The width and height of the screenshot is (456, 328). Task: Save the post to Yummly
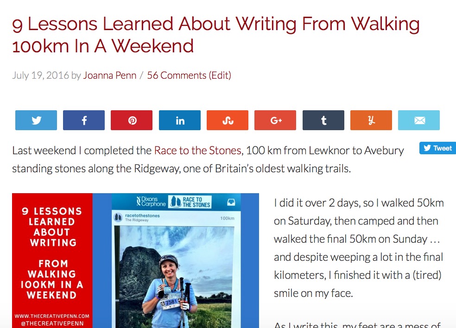point(371,120)
